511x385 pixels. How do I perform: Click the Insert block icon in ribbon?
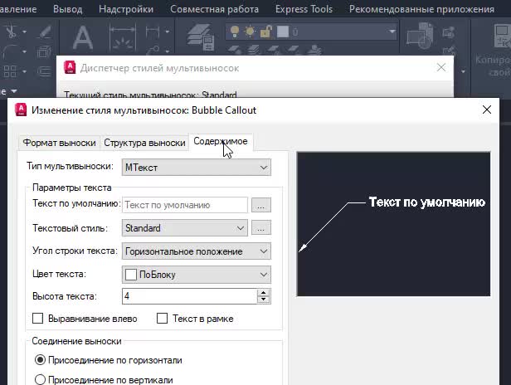coord(421,37)
